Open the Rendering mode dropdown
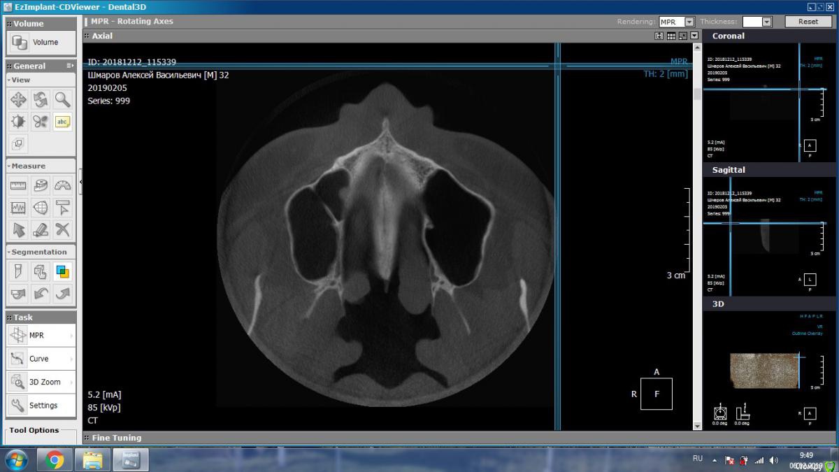The image size is (839, 472). (689, 22)
